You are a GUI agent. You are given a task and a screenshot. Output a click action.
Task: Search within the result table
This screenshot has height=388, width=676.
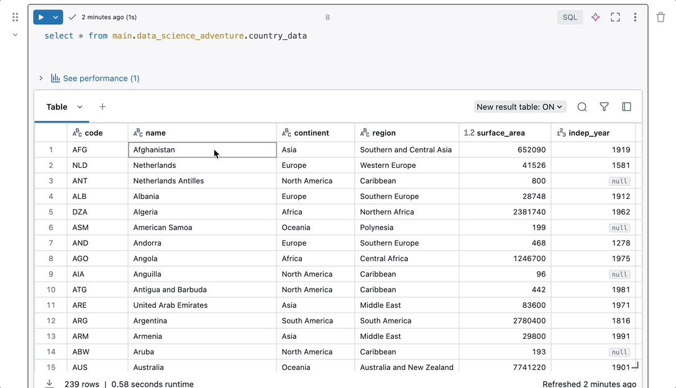click(582, 106)
